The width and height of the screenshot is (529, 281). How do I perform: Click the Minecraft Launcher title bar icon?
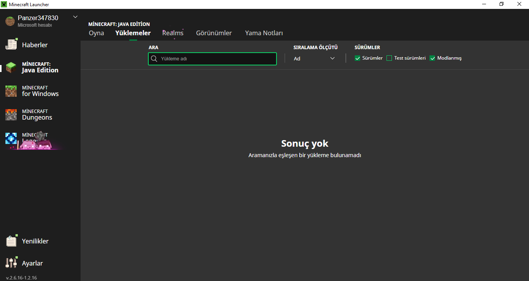(4, 4)
